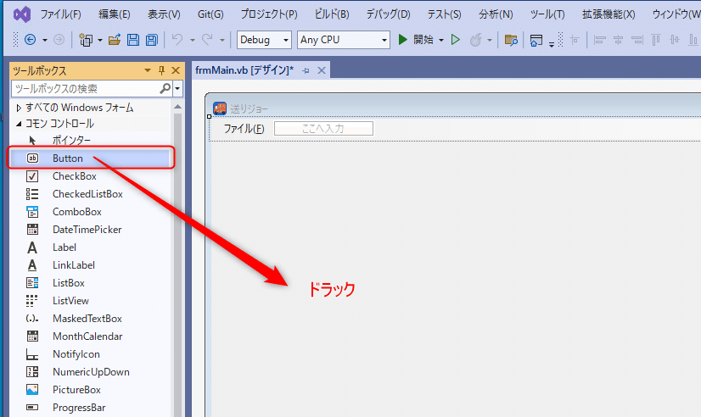Screen dimensions: 701x417
Task: Close the frmMain.vb design tab
Action: tap(322, 70)
